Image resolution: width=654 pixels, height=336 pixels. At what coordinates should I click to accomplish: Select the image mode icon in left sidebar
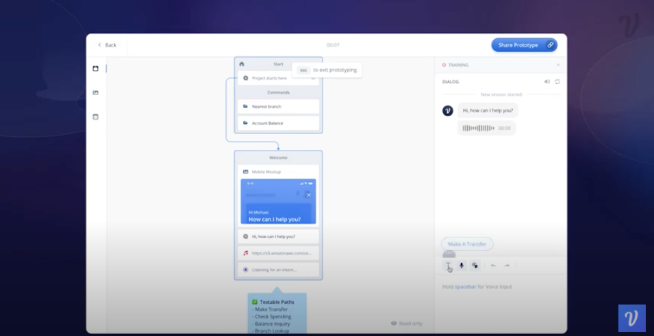tap(95, 92)
